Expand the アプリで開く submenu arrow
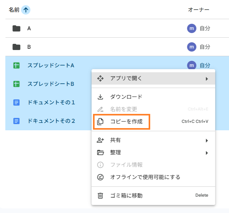The width and height of the screenshot is (229, 213). [x=207, y=79]
